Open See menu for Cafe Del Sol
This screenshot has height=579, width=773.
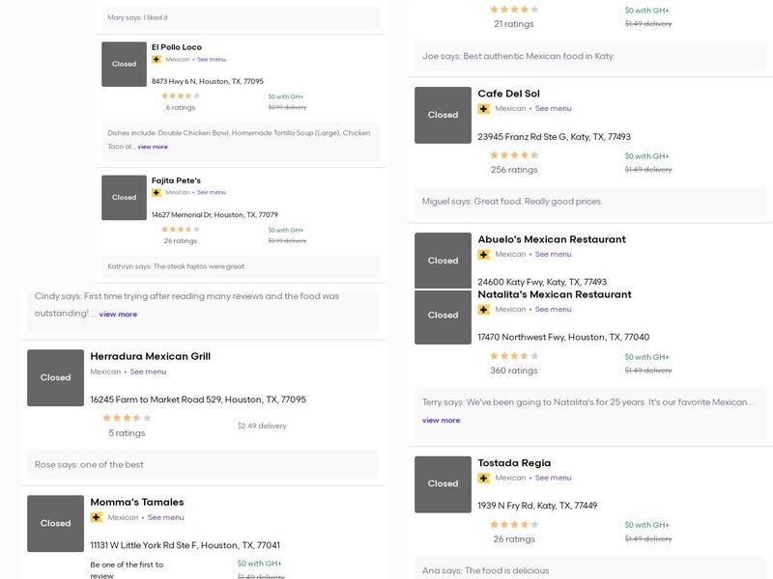click(553, 109)
